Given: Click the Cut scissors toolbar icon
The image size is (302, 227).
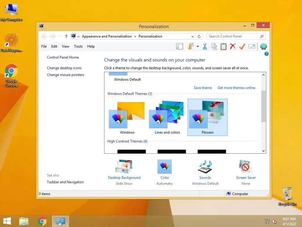Looking at the screenshot, I should pos(205,46).
